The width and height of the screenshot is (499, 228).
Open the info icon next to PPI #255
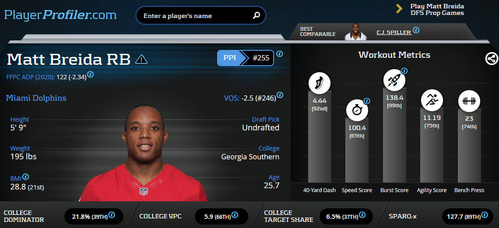[x=279, y=54]
